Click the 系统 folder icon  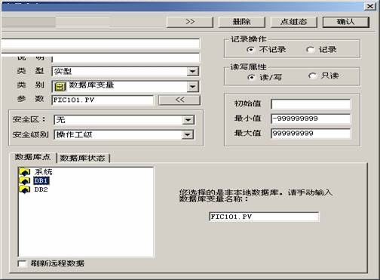tap(25, 172)
